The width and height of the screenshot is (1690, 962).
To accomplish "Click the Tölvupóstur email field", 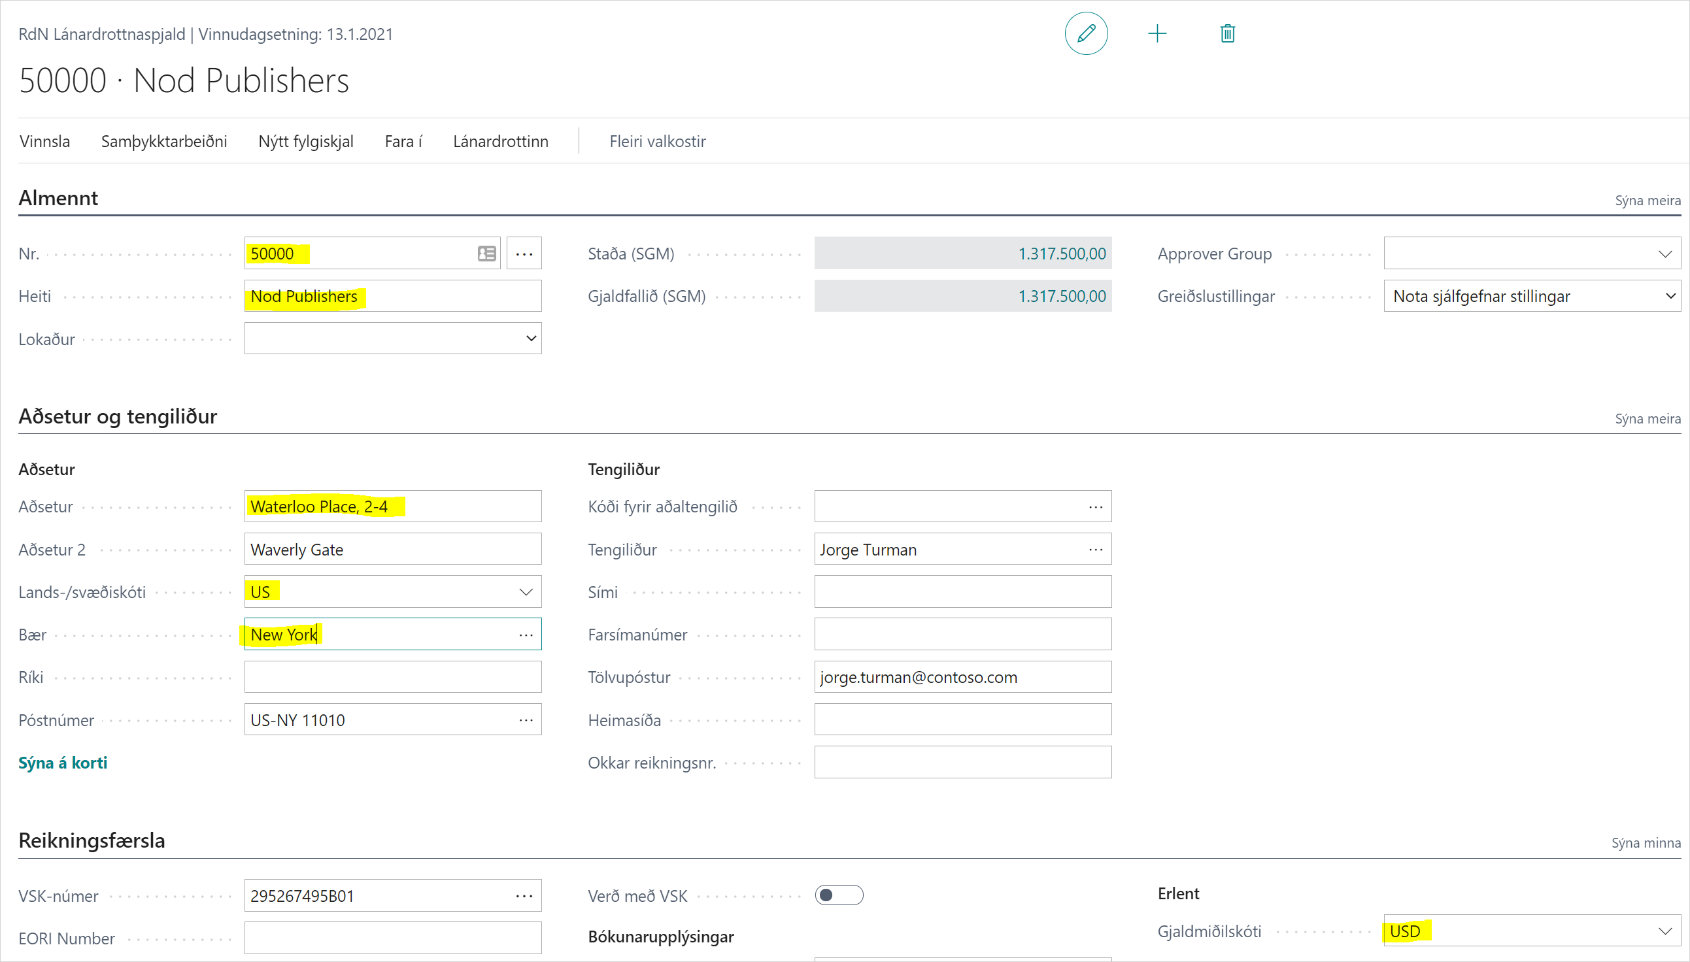I will click(x=962, y=677).
